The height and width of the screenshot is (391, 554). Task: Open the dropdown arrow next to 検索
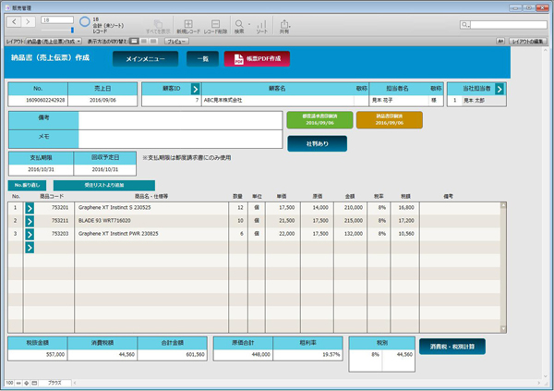(x=249, y=24)
